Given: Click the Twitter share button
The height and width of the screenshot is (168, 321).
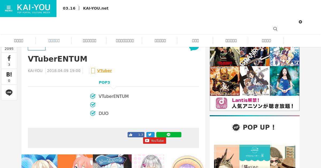Looking at the screenshot, I should pyautogui.click(x=150, y=135).
